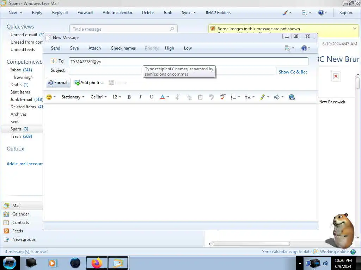Screen dimensions: 361x270
Task: Click Junk in main toolbar
Action: (x=167, y=13)
